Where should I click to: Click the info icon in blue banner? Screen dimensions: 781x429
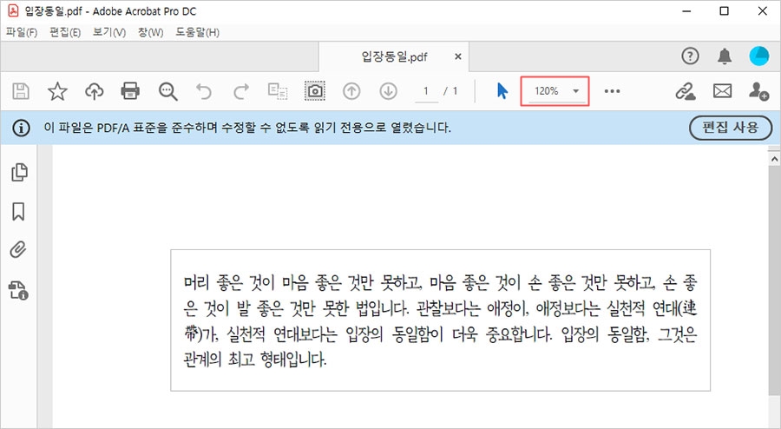(21, 128)
